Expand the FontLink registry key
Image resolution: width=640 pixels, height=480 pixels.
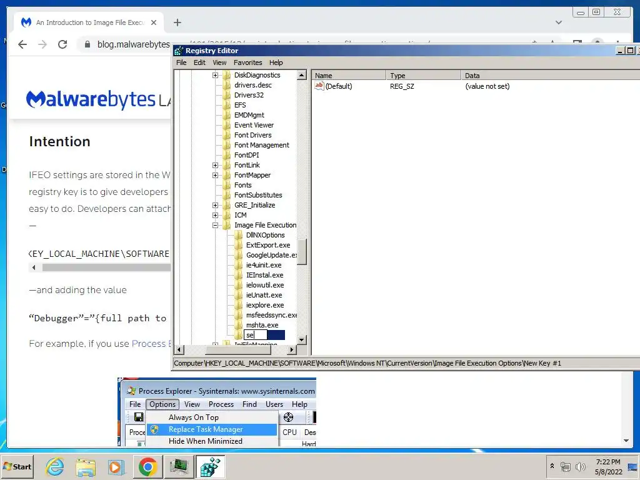click(215, 165)
